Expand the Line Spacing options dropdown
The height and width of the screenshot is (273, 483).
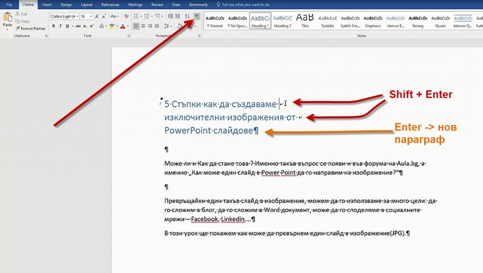pos(171,25)
